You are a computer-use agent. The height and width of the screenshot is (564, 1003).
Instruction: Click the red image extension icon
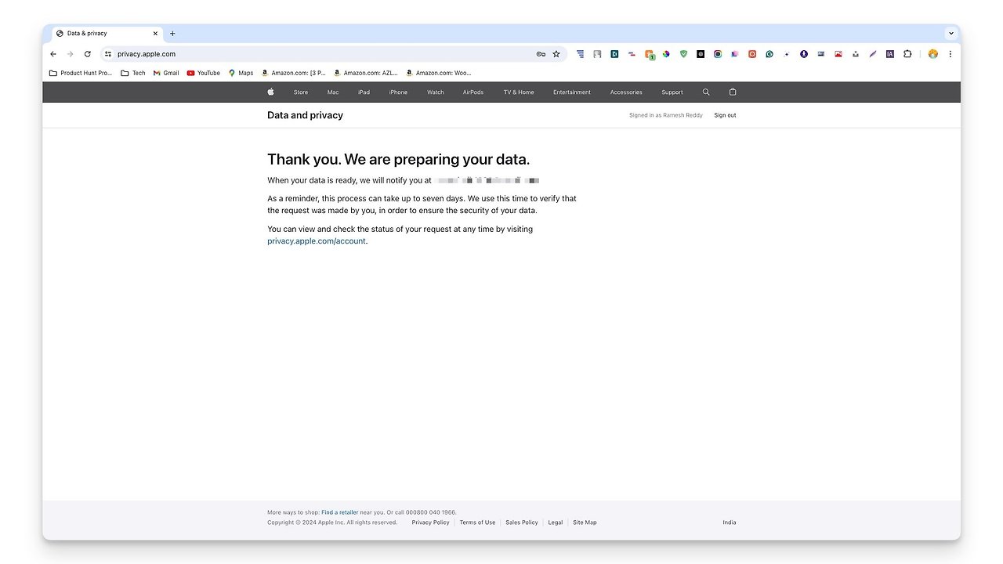coord(838,54)
